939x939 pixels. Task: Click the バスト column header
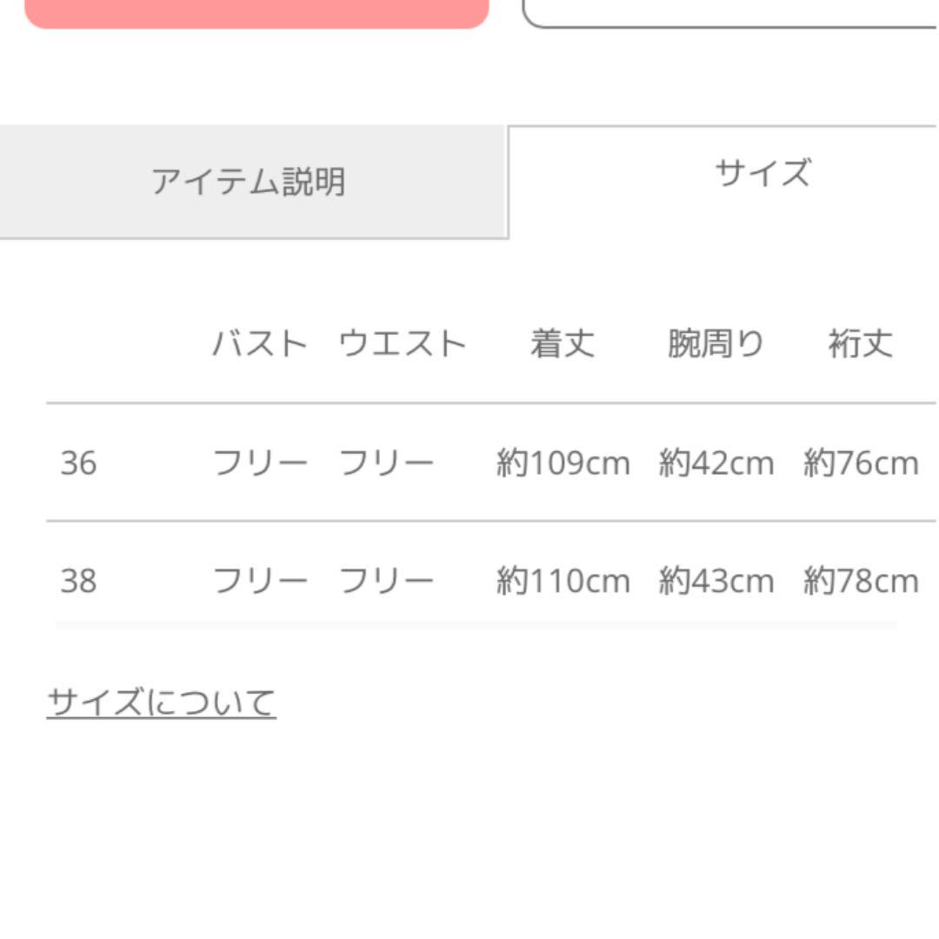(x=260, y=343)
